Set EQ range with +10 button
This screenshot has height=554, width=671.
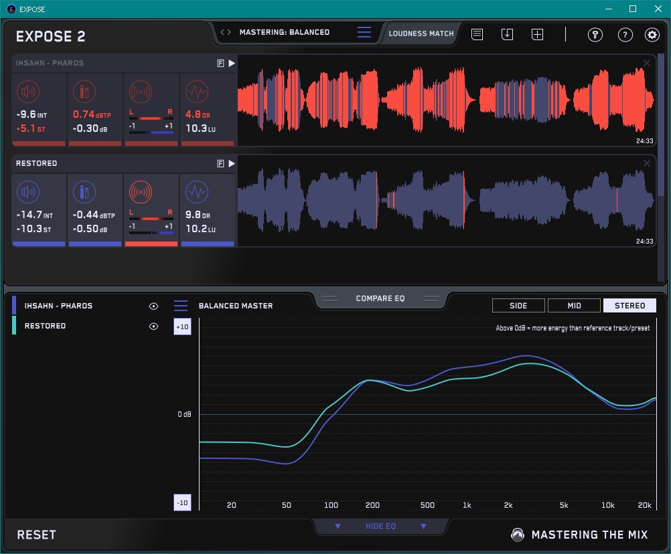[x=182, y=327]
